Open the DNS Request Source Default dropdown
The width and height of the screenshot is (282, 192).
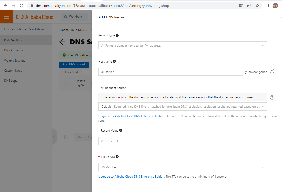(x=183, y=106)
